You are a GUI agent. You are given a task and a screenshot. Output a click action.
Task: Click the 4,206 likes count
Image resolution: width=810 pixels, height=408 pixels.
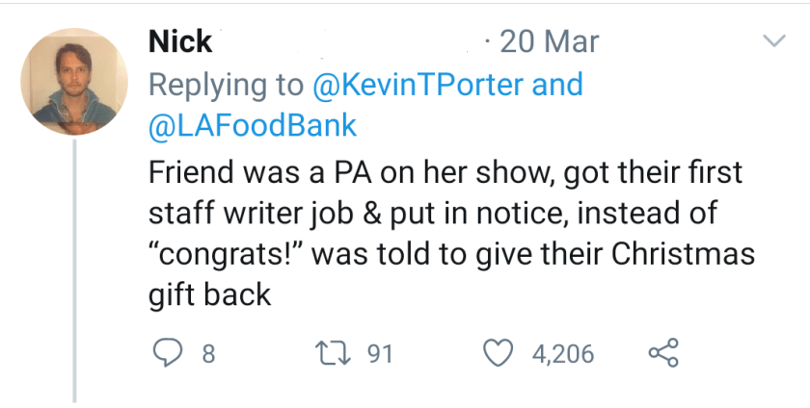coord(563,354)
